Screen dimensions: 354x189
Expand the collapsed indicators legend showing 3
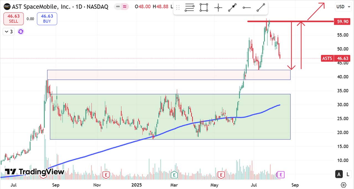pos(8,32)
